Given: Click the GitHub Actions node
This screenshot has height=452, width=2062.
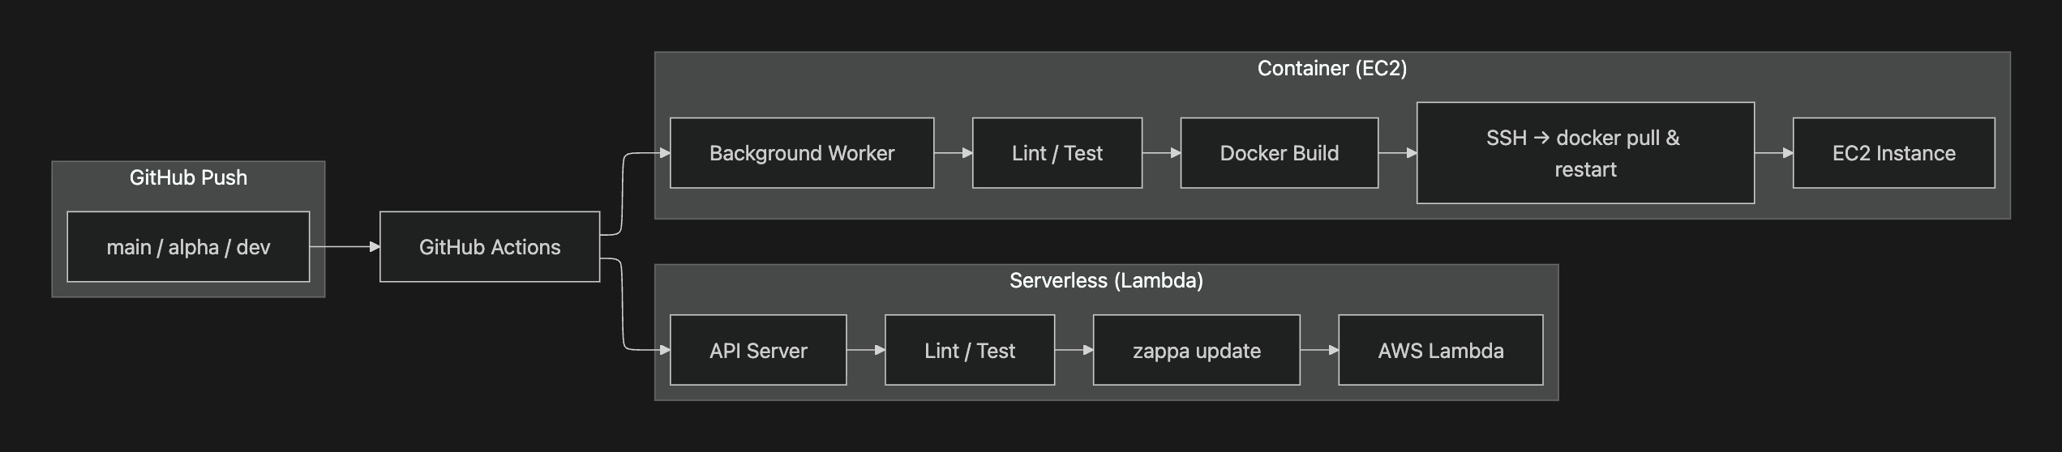Looking at the screenshot, I should pyautogui.click(x=490, y=247).
